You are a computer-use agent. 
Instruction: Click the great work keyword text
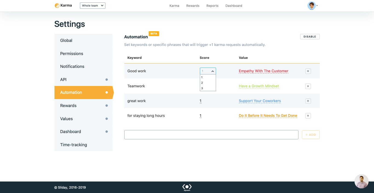click(x=137, y=101)
